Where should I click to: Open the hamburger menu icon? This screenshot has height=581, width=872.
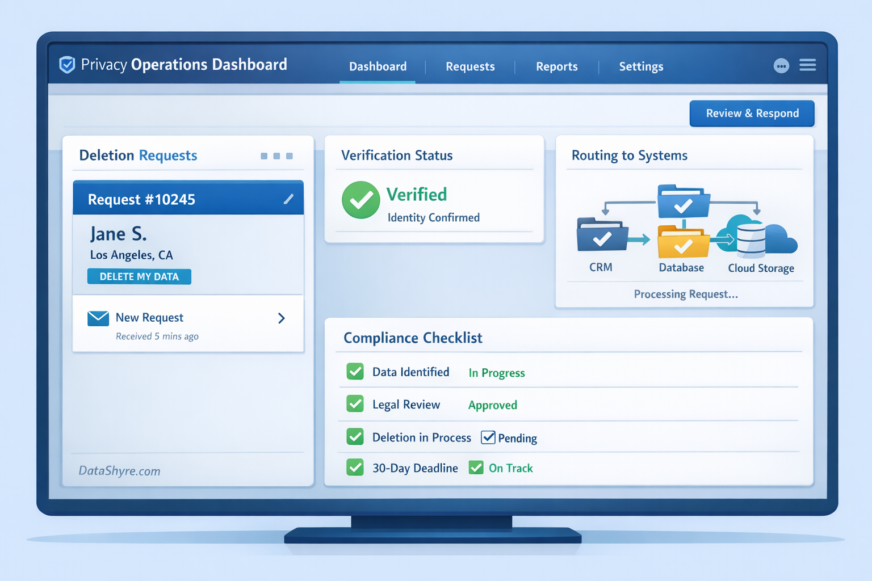coord(807,65)
